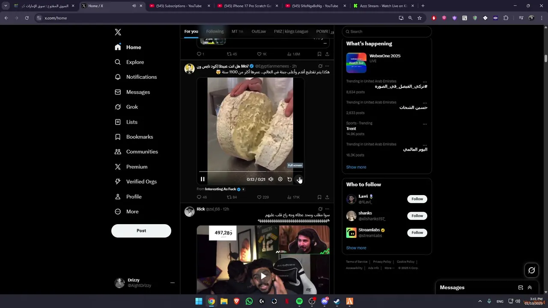Switch to Subscriptions - YouTube browser tab
The height and width of the screenshot is (308, 548).
179,6
